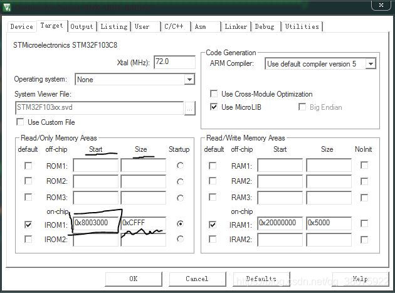Screen dimensions: 395x293
Task: Click the ROM1 Size field
Action: tap(144, 165)
